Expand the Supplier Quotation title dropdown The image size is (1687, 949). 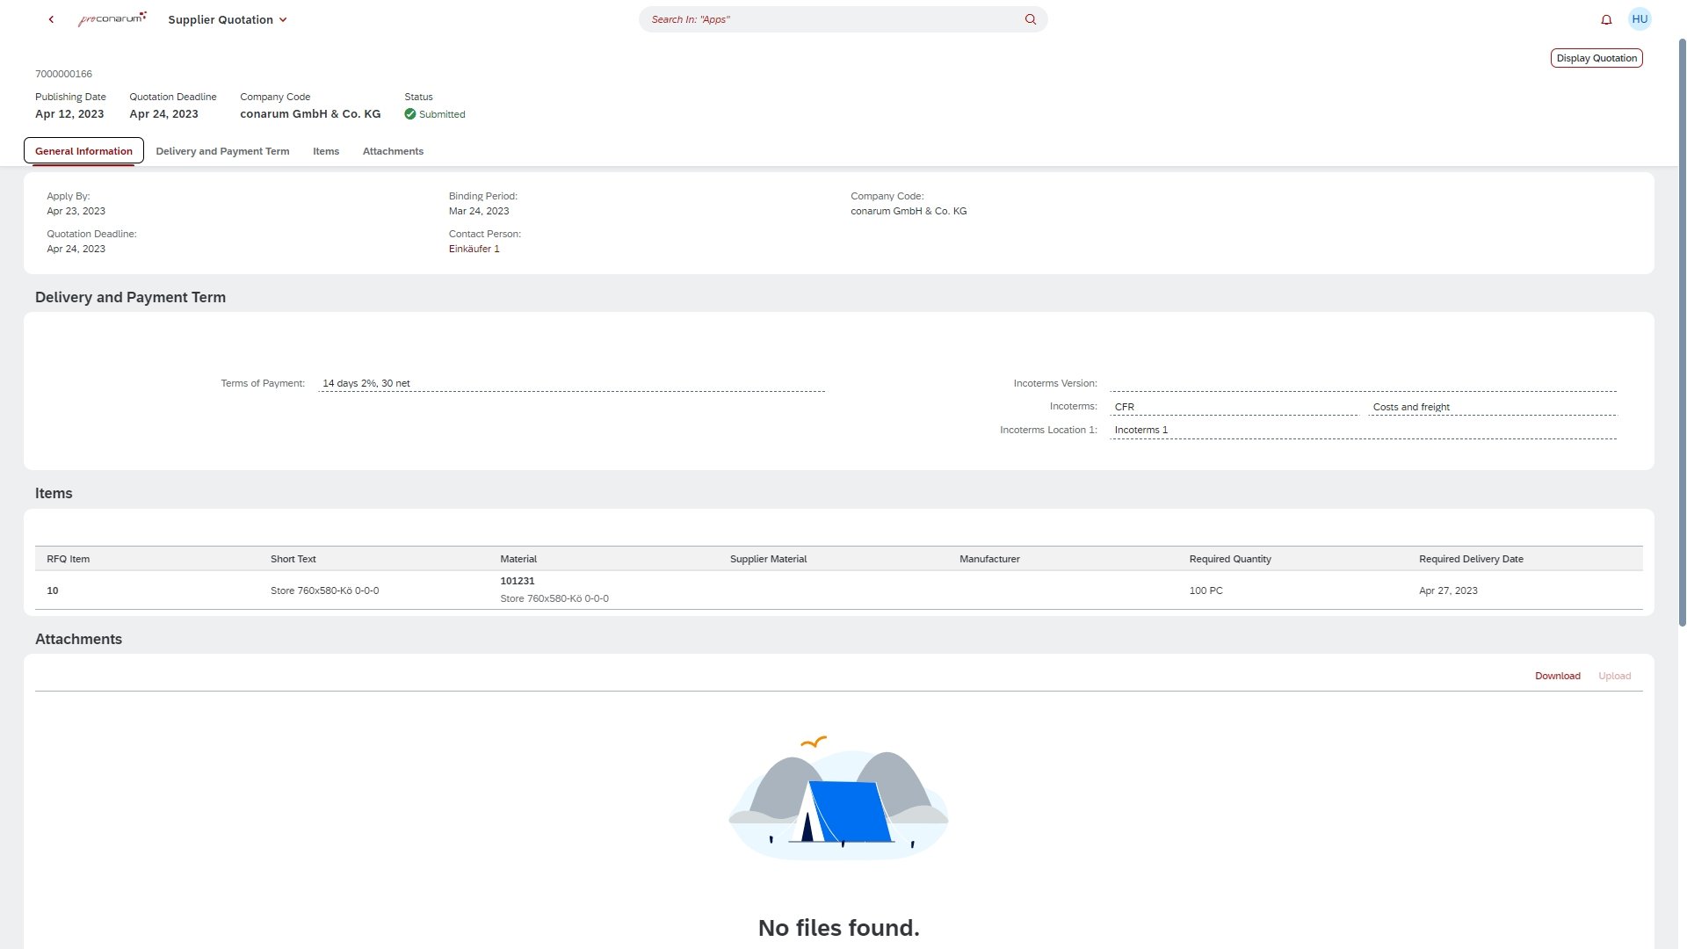(283, 20)
